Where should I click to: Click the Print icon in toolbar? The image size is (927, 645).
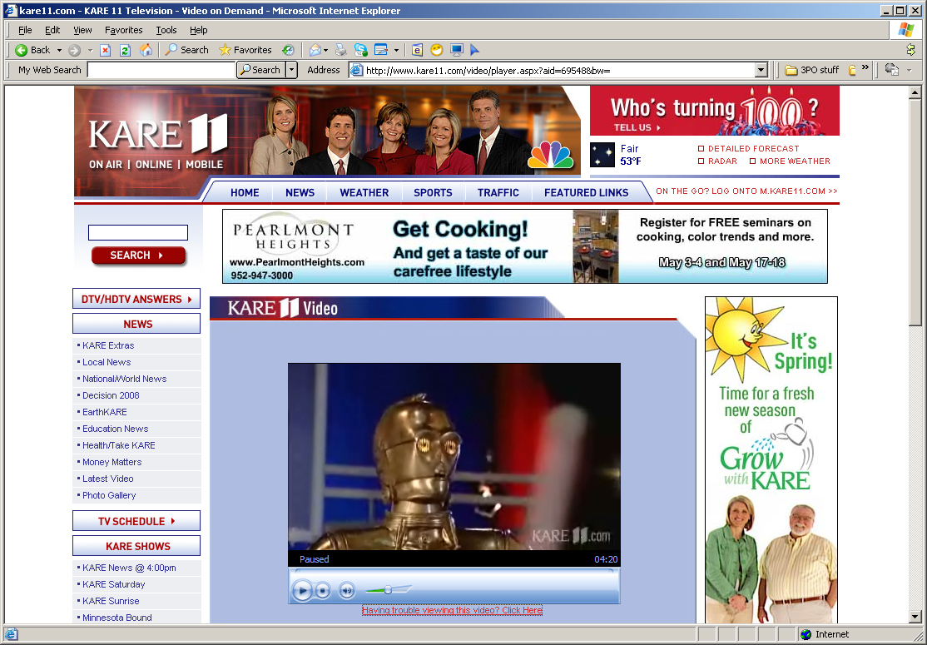coord(341,50)
